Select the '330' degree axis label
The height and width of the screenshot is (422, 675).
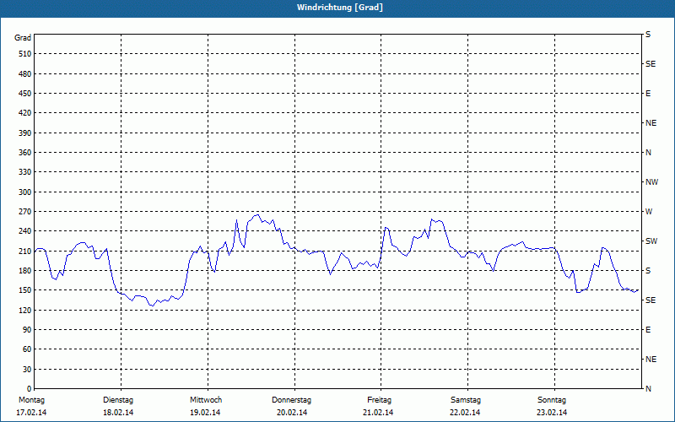click(x=25, y=172)
